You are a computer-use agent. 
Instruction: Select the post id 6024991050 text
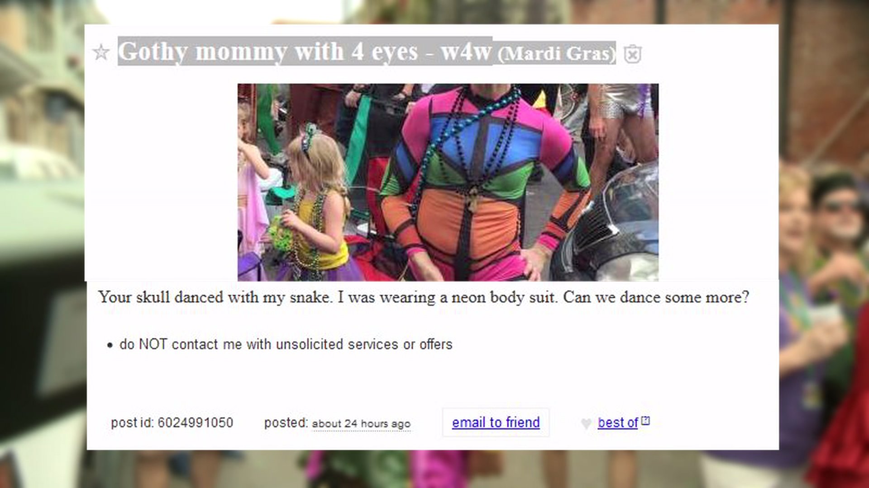(172, 422)
